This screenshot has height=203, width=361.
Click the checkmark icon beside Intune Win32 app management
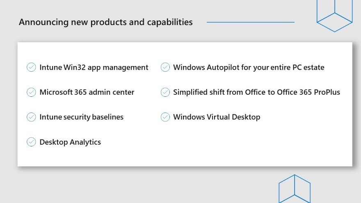[31, 67]
